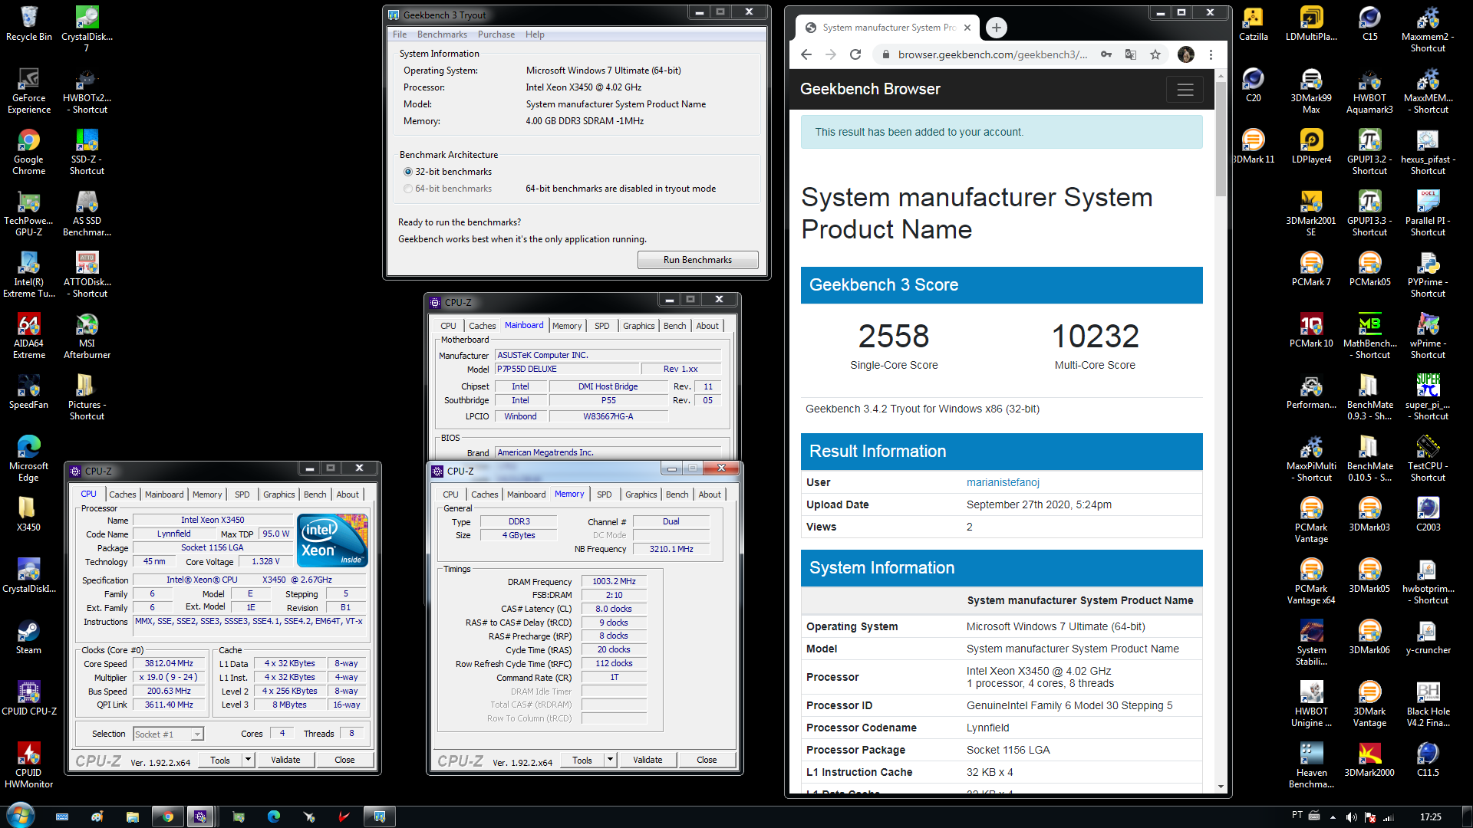Open the Socket #1 selection dropdown

[168, 734]
